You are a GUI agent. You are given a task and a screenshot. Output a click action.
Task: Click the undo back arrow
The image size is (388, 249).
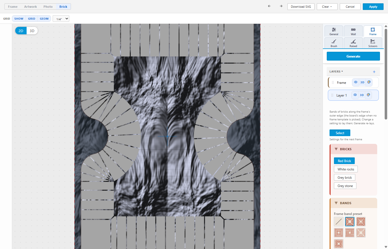click(x=269, y=6)
